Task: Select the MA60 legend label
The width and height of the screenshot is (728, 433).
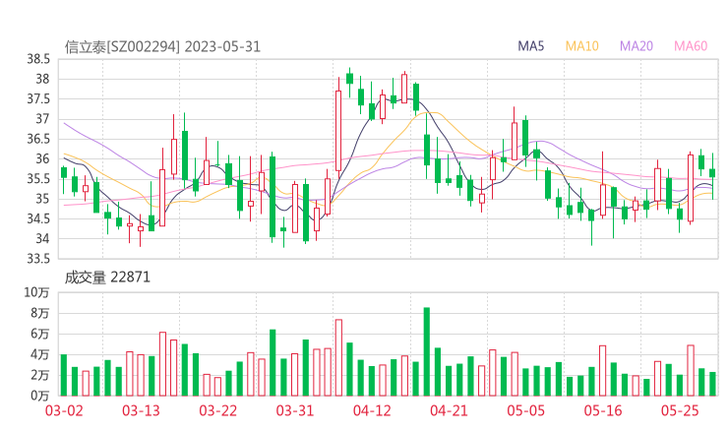Action: [691, 46]
